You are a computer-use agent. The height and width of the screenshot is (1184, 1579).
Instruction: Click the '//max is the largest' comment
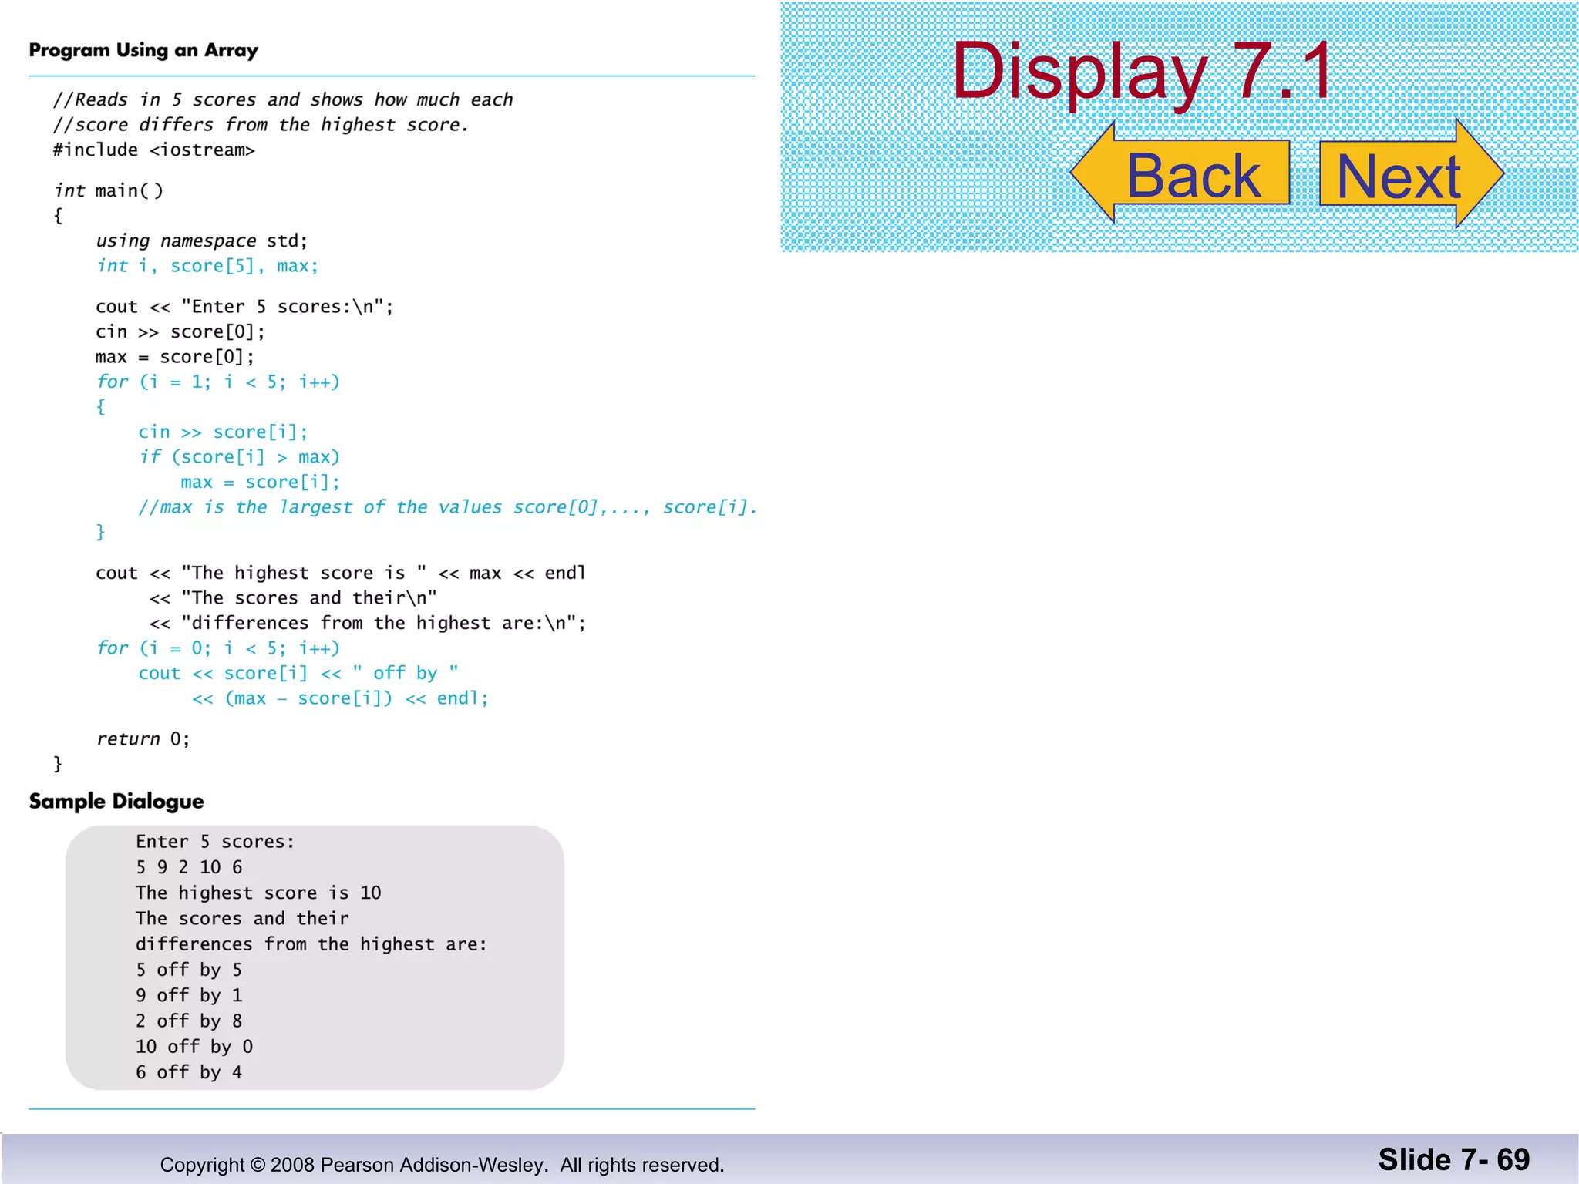point(447,507)
